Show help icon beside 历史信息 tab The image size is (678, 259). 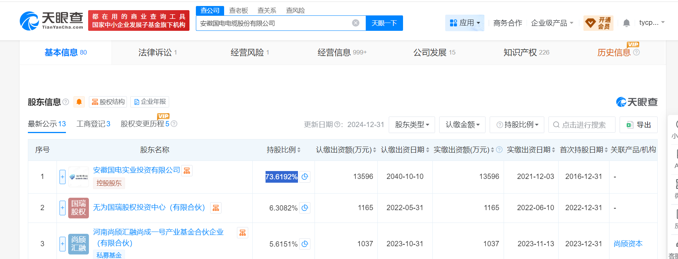[637, 52]
